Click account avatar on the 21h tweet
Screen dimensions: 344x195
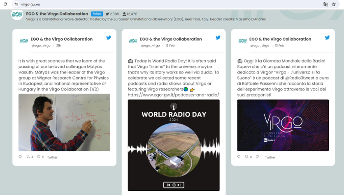pyautogui.click(x=24, y=41)
